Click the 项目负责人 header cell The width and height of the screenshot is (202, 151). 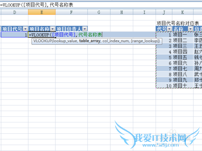pos(72,29)
